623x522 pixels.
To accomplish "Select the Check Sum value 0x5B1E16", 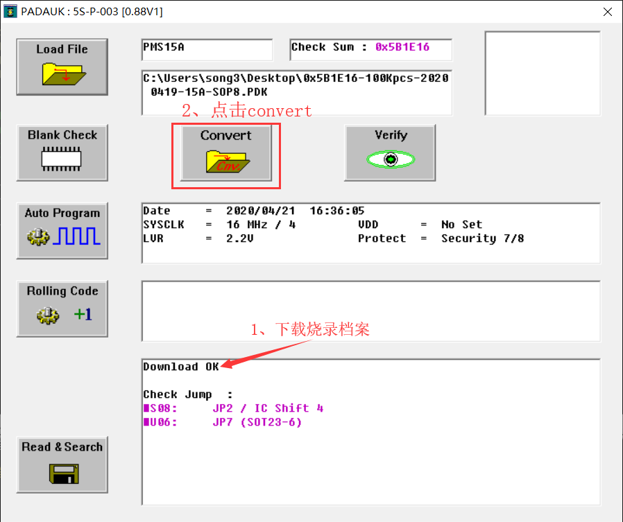I will pos(402,47).
